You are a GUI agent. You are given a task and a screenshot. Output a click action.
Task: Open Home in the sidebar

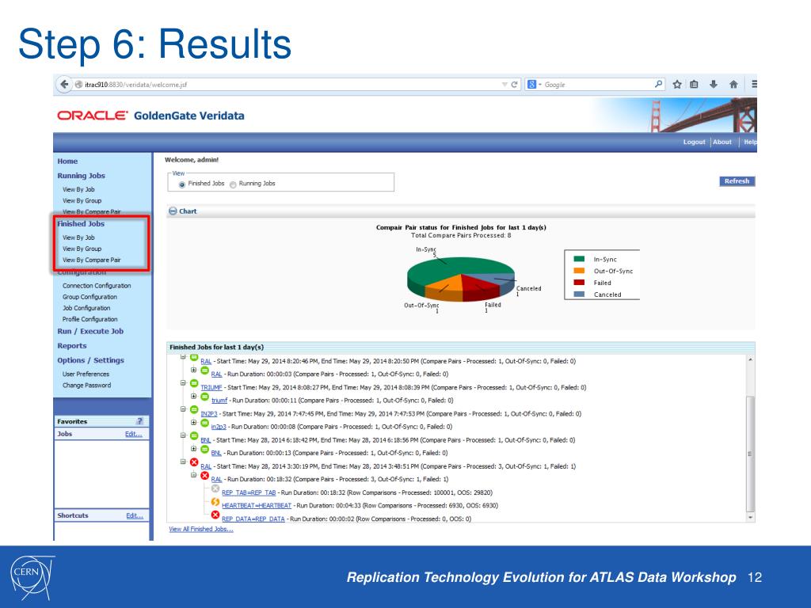coord(67,161)
